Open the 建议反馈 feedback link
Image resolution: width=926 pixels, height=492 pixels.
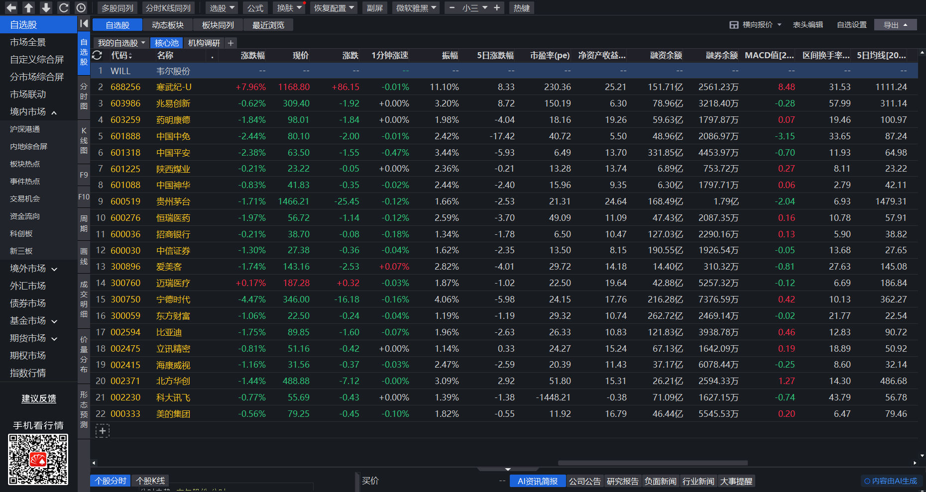(39, 398)
